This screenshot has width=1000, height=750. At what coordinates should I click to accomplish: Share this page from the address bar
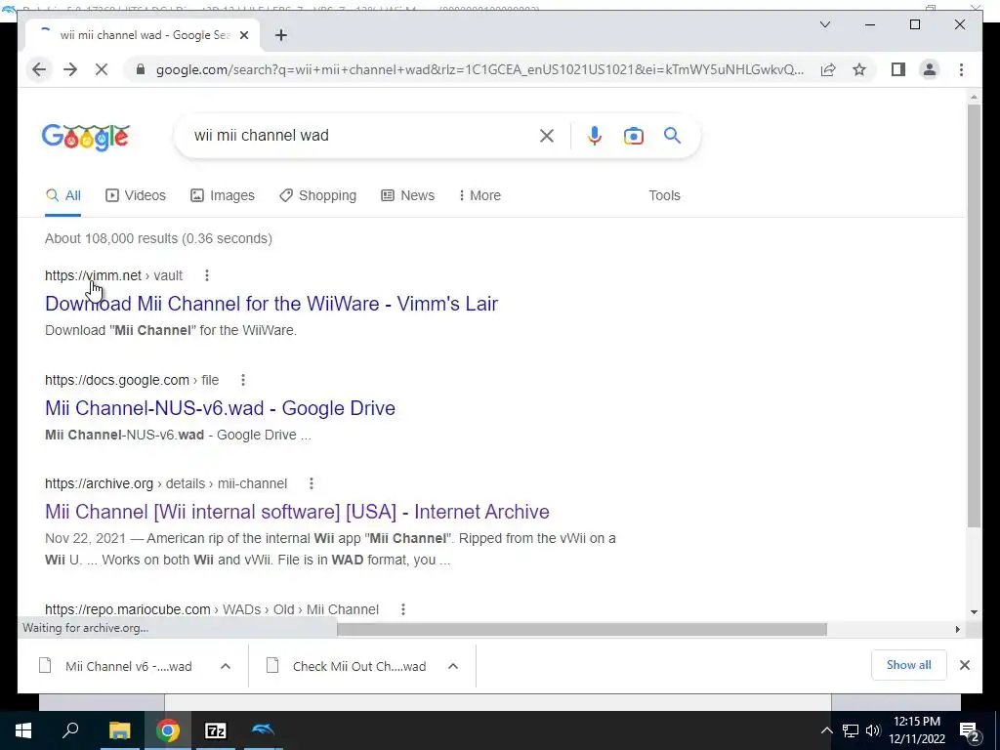[x=828, y=69]
